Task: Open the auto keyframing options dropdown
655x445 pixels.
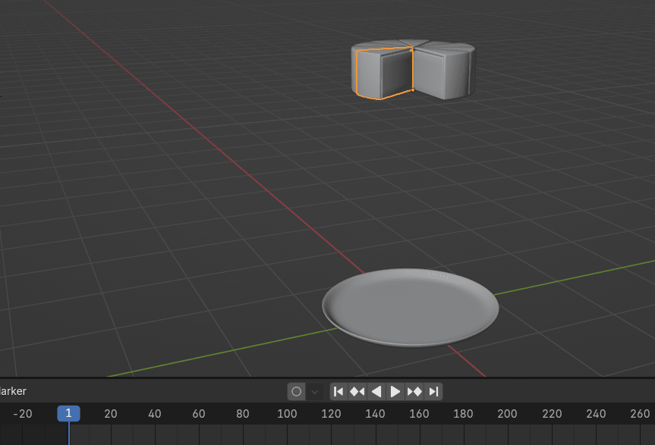Action: coord(315,392)
